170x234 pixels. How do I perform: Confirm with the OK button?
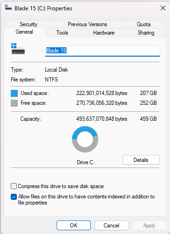(x=74, y=225)
